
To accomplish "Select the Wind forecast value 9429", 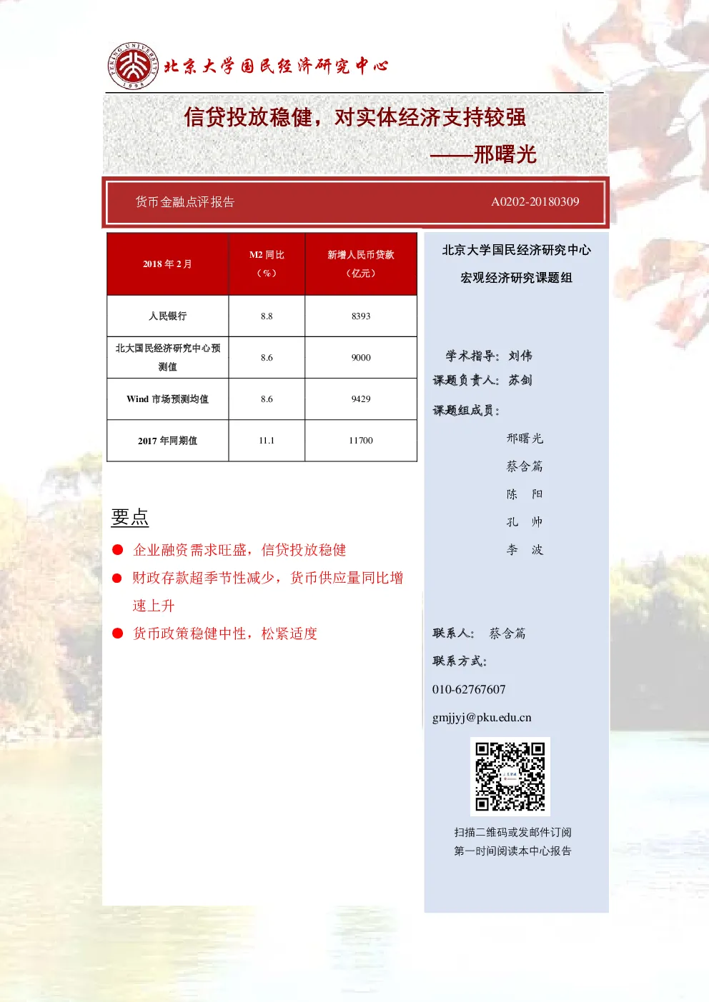I will click(x=361, y=399).
